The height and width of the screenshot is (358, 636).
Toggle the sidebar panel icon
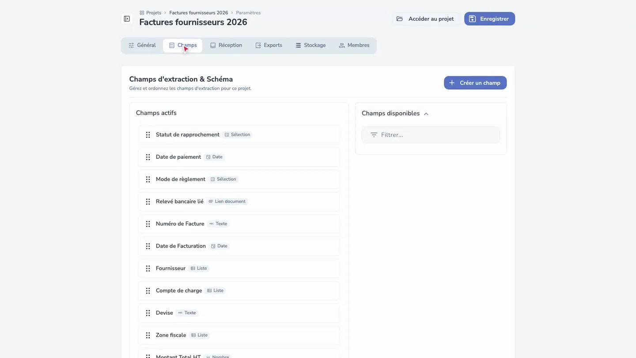127,19
